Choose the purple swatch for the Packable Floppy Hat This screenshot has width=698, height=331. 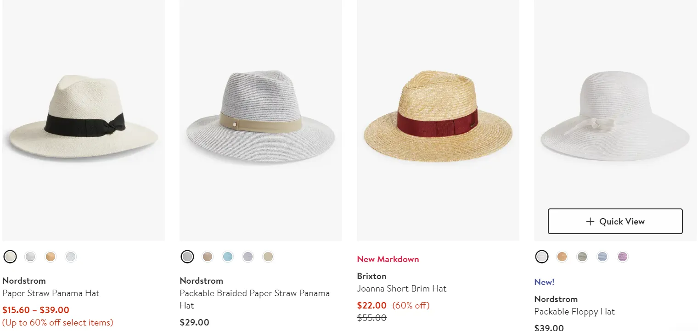pyautogui.click(x=622, y=257)
